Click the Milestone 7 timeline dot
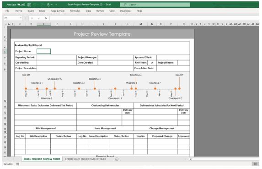This screenshot has width=262, height=169. point(155,88)
